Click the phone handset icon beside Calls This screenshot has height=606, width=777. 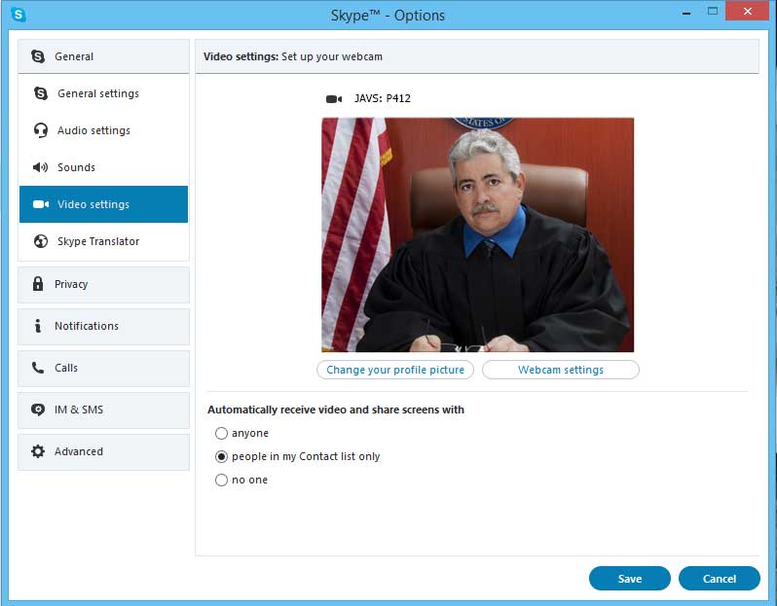[x=38, y=368]
